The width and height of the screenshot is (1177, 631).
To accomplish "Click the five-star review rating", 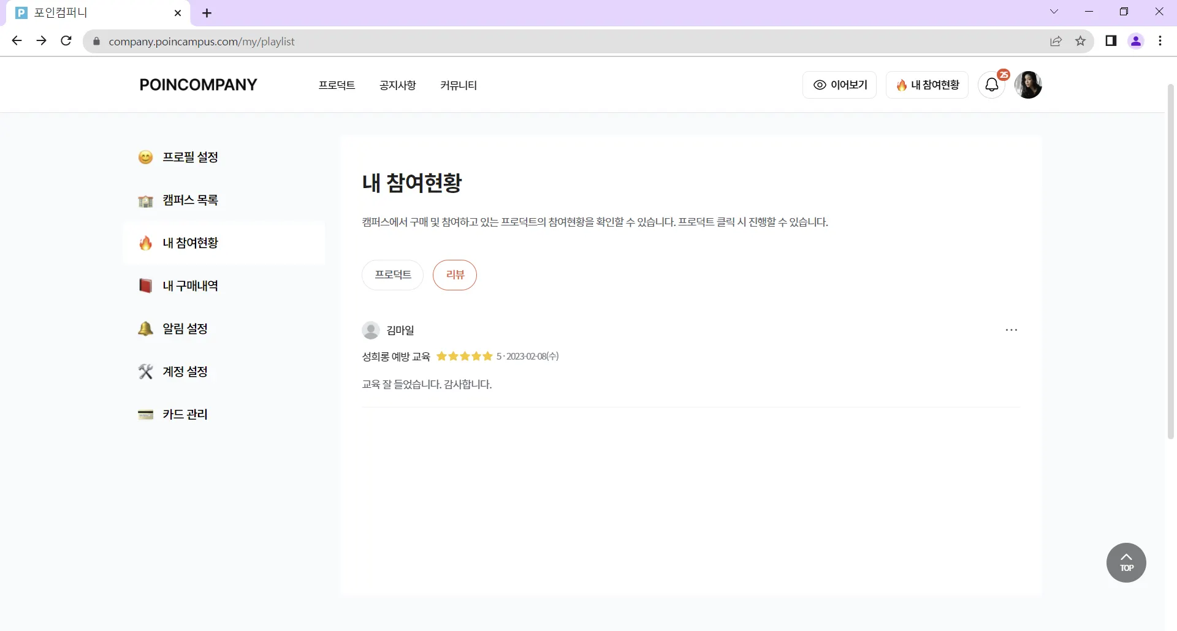I will 464,357.
